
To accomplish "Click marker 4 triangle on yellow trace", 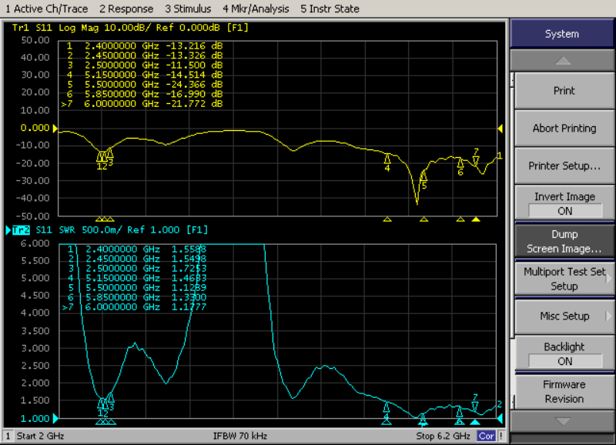I will pos(387,159).
